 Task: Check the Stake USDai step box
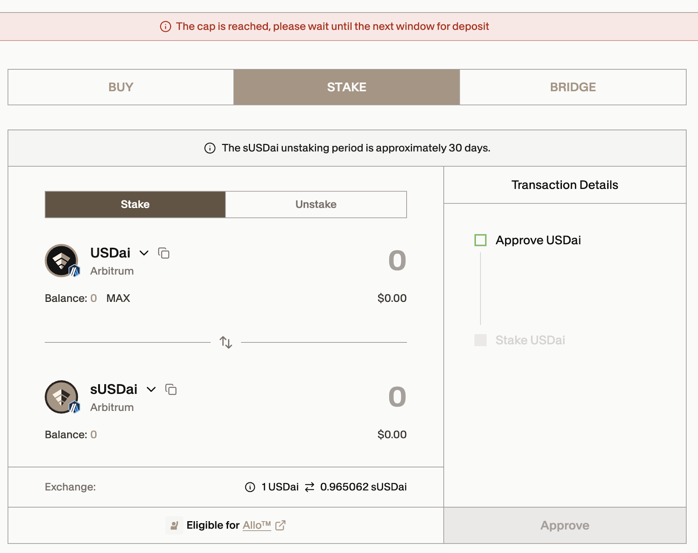click(x=480, y=340)
